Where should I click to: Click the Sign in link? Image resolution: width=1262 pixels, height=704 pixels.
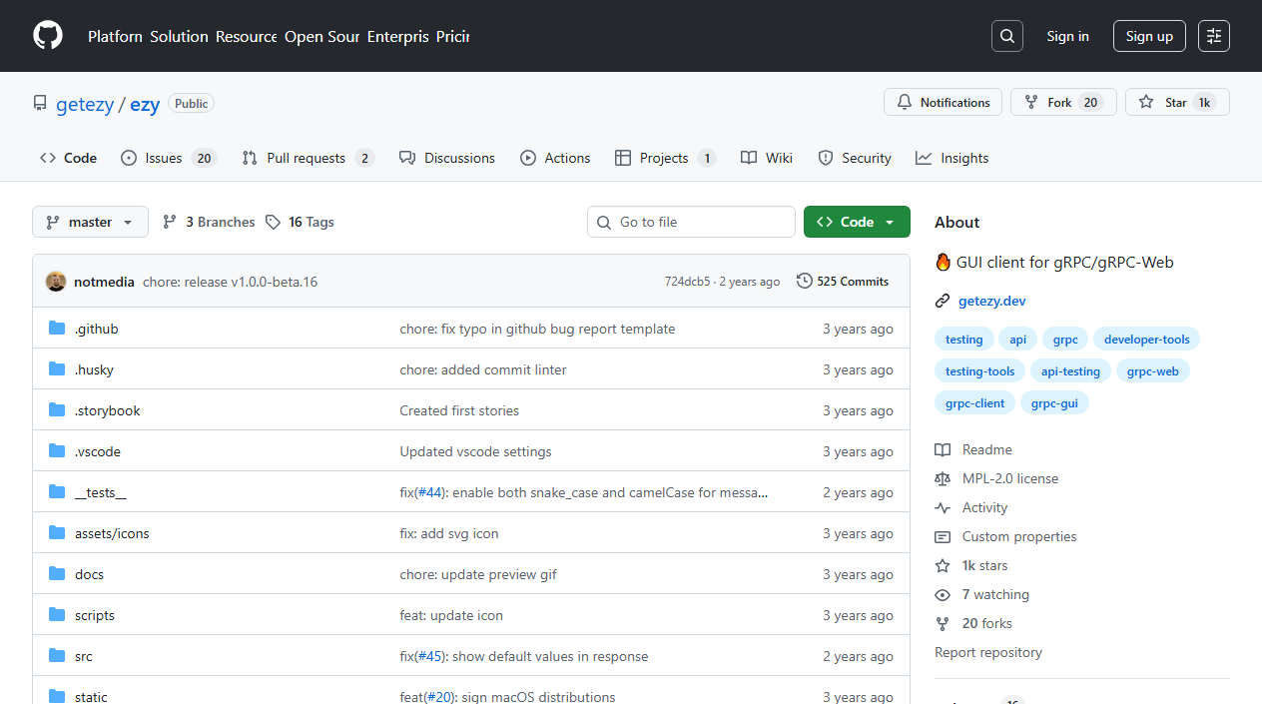tap(1067, 36)
